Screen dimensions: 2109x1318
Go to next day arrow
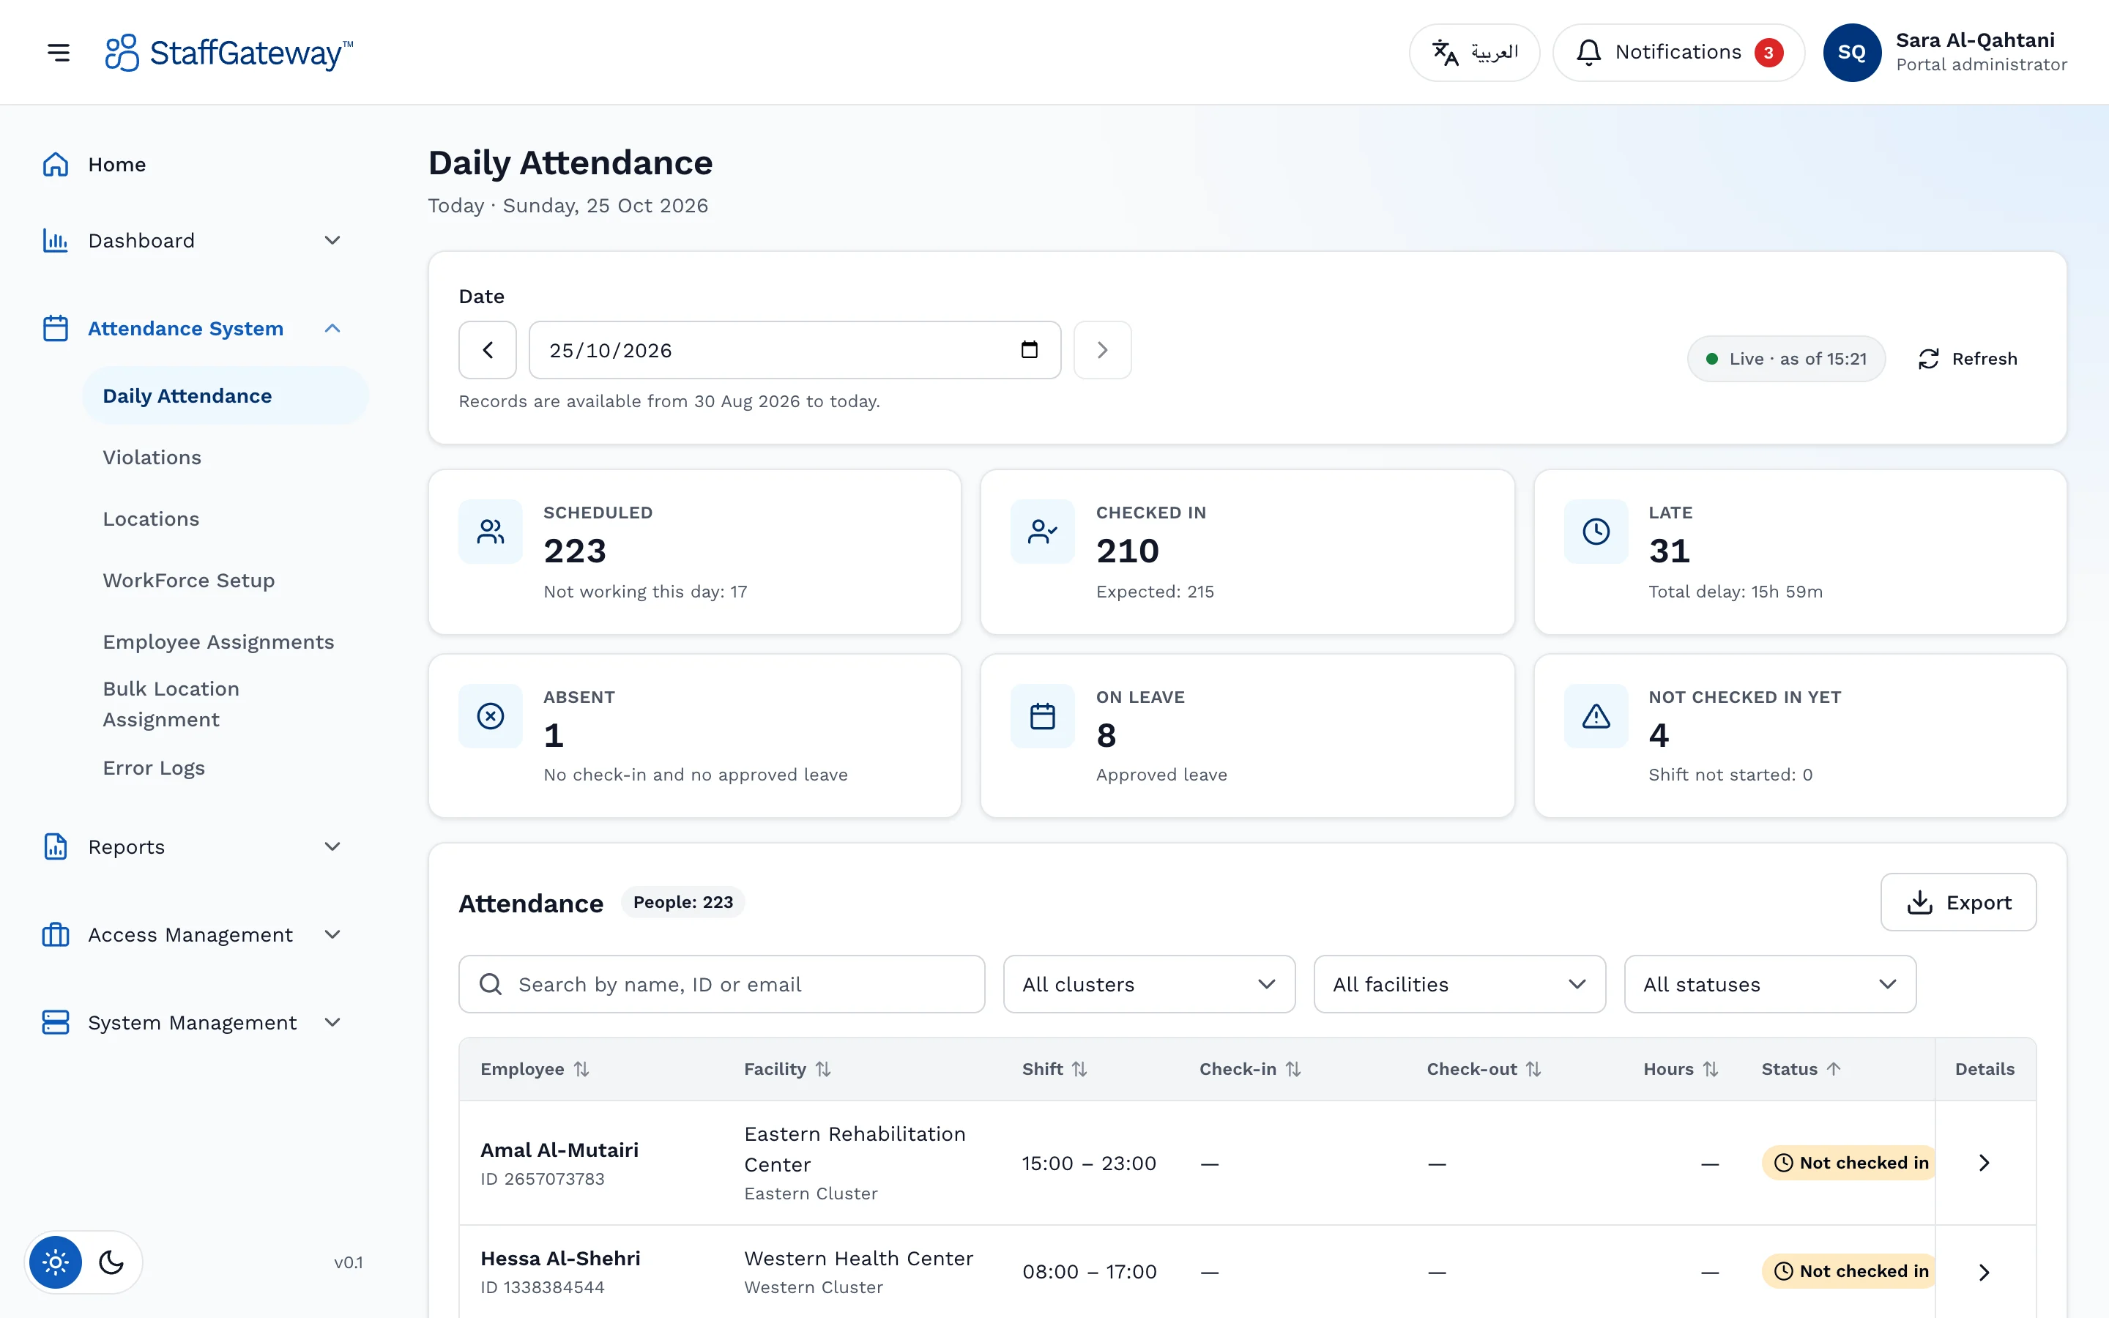[x=1102, y=351]
